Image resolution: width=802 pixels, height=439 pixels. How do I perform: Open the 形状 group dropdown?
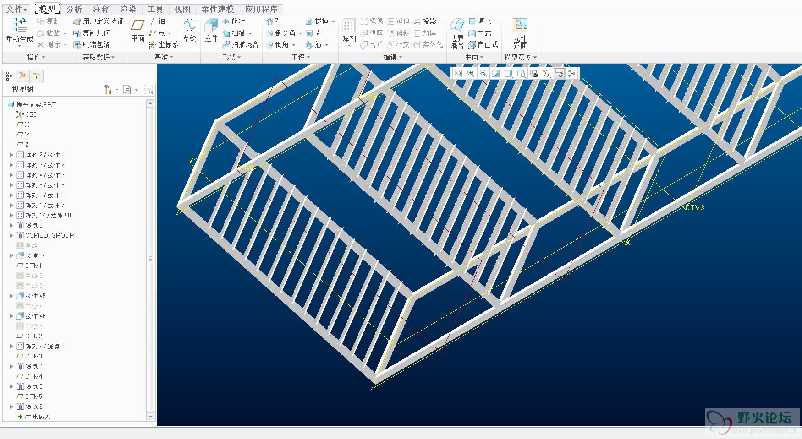point(231,57)
